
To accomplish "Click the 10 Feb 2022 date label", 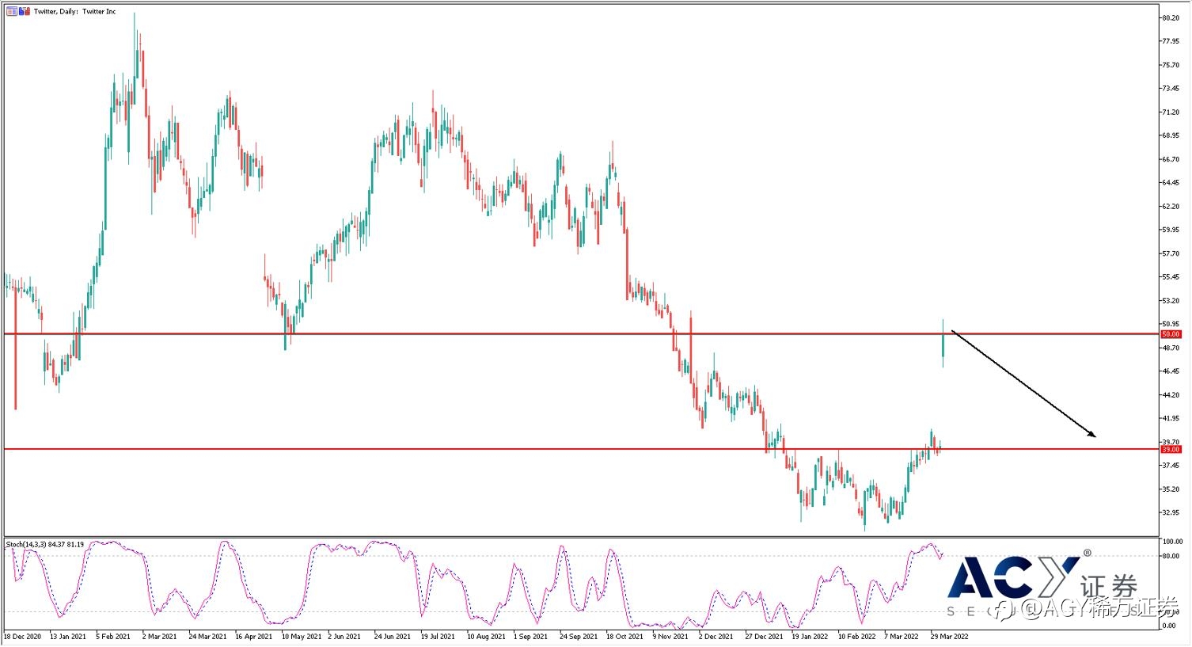I will [x=856, y=636].
